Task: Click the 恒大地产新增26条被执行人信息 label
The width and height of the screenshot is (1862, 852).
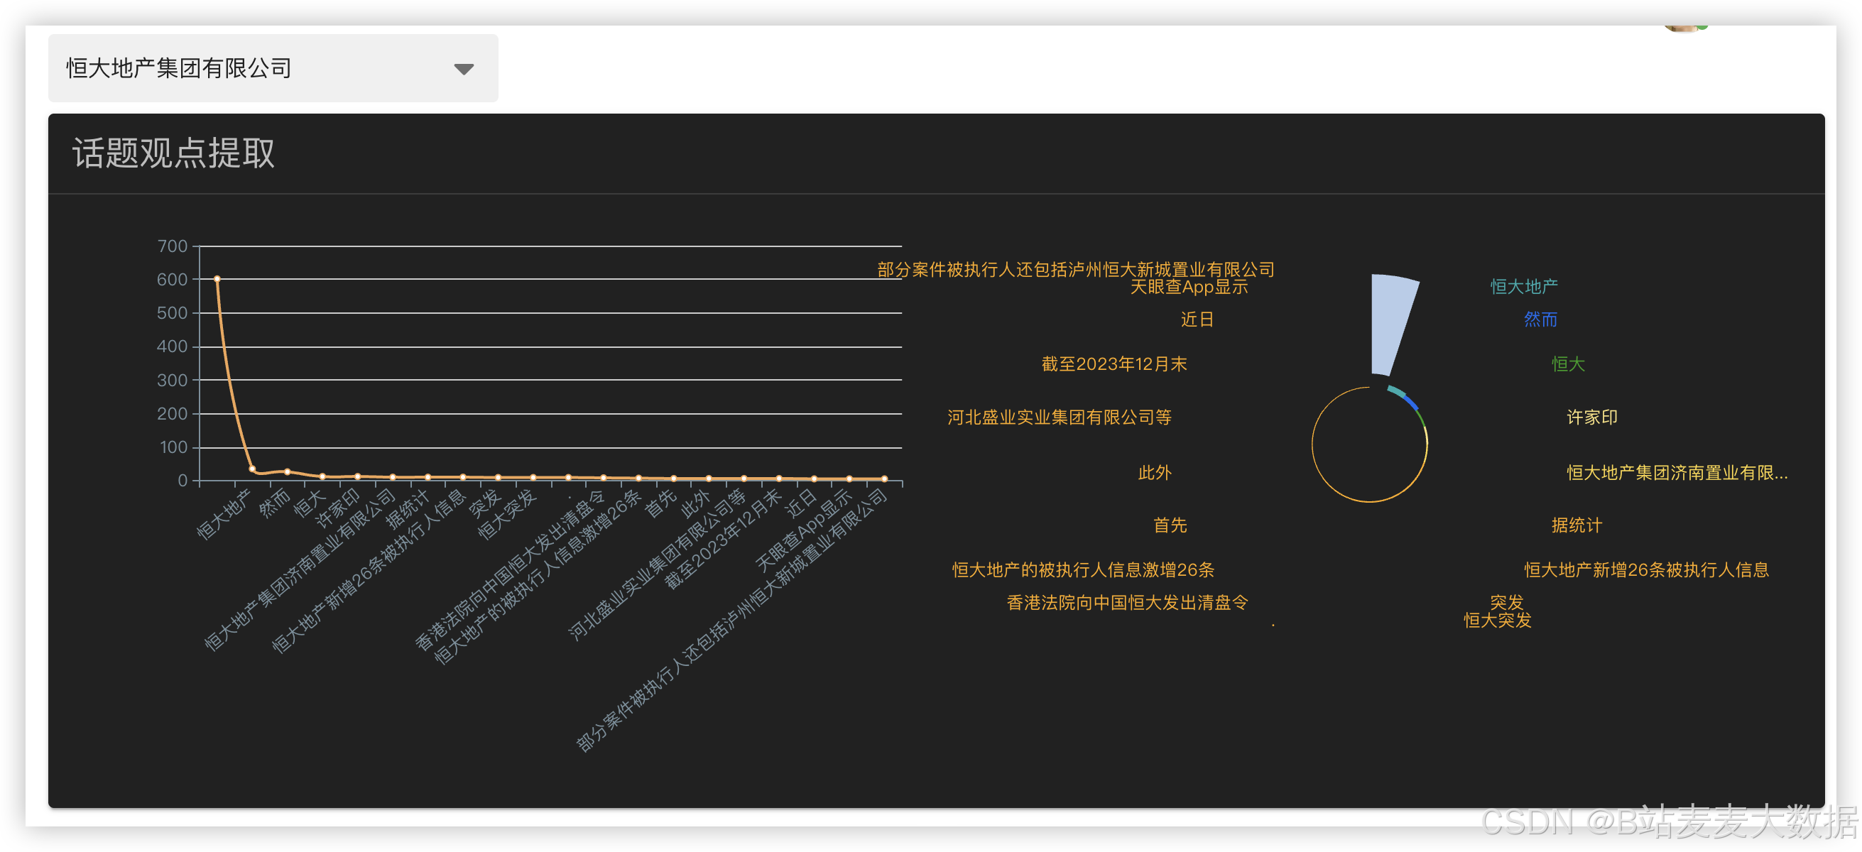Action: (x=1646, y=569)
